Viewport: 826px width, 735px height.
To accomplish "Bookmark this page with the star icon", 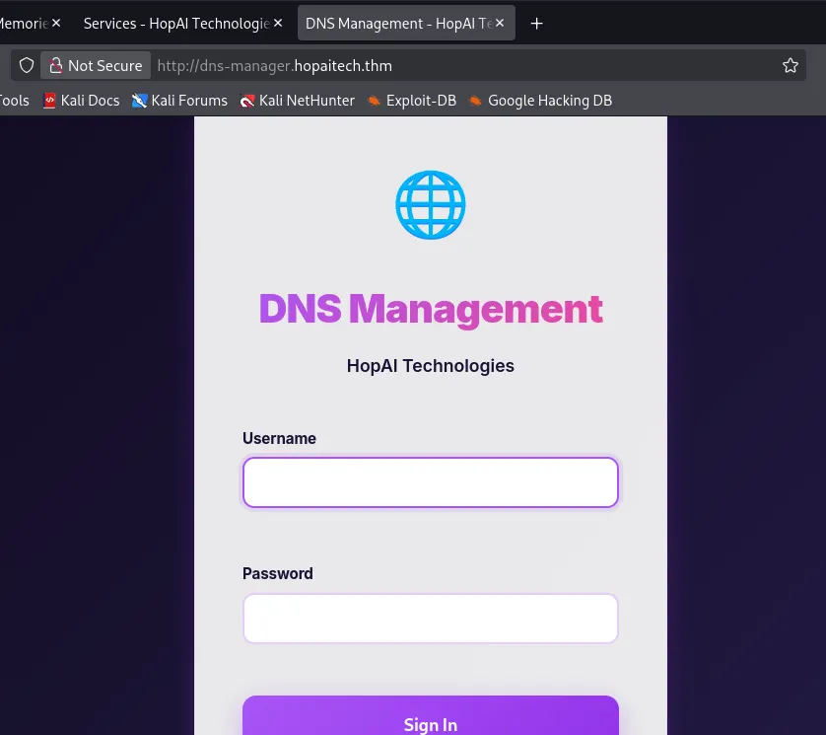I will click(790, 65).
